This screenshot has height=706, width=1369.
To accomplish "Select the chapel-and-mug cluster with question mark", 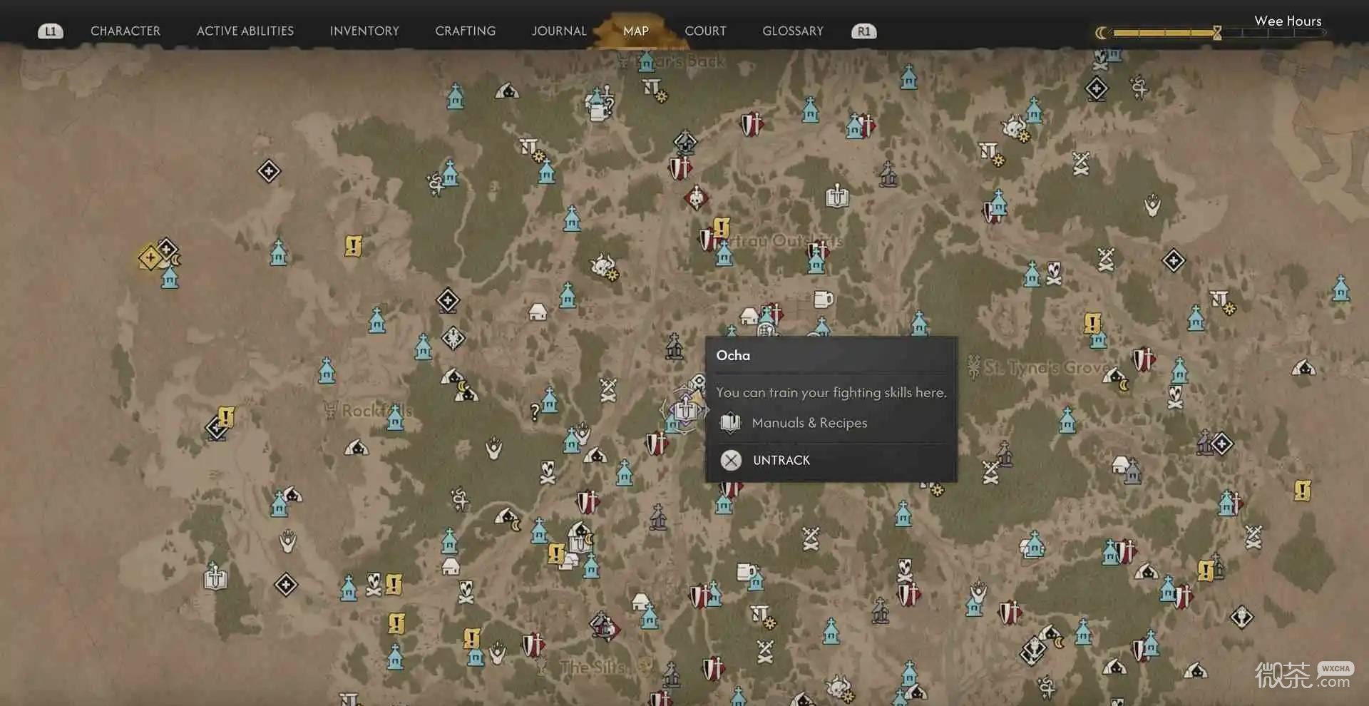I will pyautogui.click(x=599, y=103).
